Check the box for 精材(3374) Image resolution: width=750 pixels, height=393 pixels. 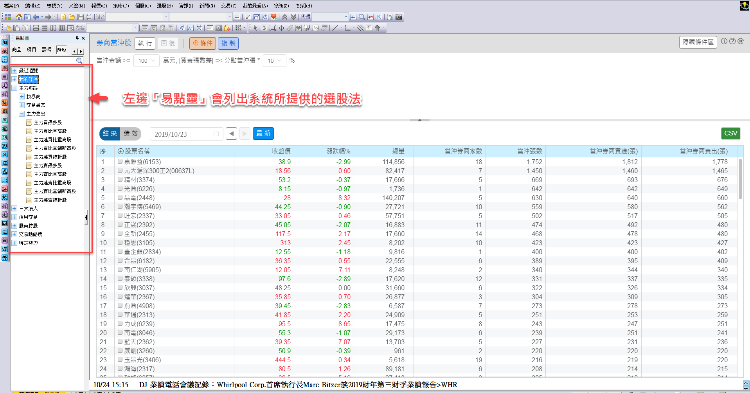pos(120,179)
